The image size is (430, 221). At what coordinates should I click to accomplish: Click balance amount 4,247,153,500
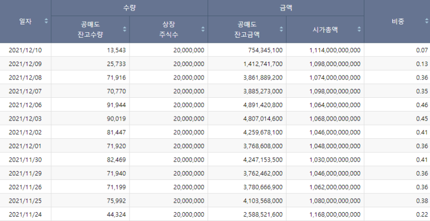[263, 160]
